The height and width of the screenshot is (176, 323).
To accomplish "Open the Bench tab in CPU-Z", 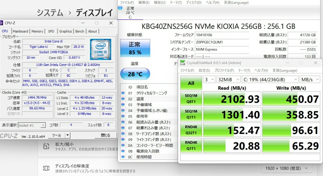I will (x=80, y=31).
